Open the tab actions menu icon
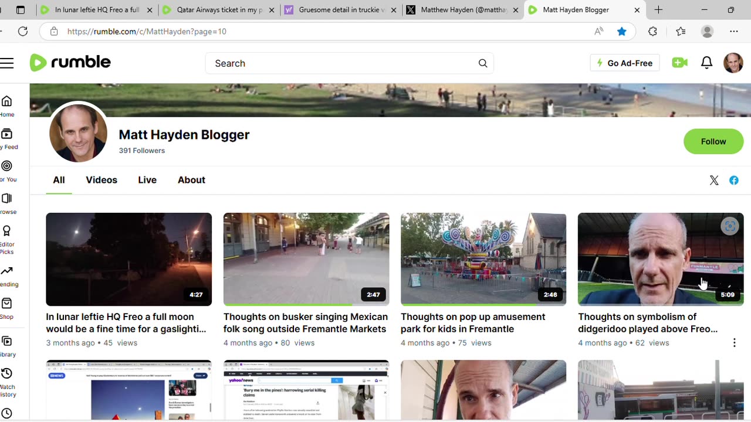The height and width of the screenshot is (422, 751). [21, 10]
